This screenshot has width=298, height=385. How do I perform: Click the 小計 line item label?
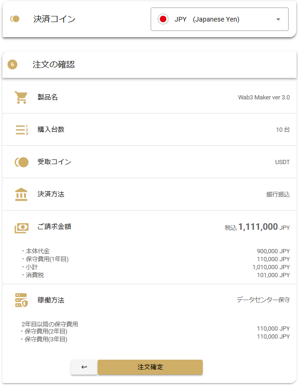point(32,267)
